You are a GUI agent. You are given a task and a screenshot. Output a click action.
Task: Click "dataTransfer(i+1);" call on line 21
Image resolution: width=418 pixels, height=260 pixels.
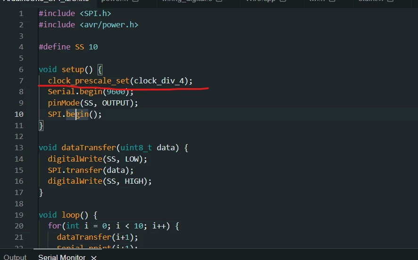click(x=97, y=237)
